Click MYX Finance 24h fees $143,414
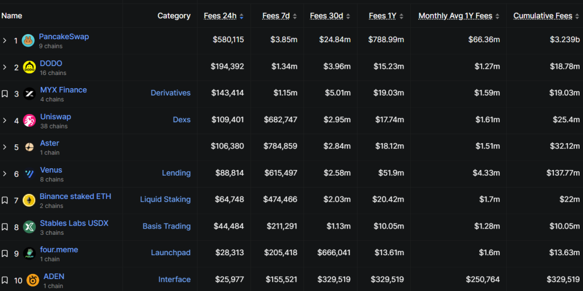583x291 pixels. point(228,93)
